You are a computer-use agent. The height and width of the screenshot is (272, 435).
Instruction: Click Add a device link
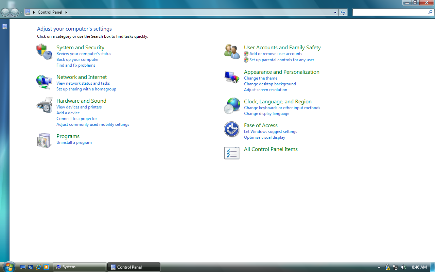click(68, 113)
